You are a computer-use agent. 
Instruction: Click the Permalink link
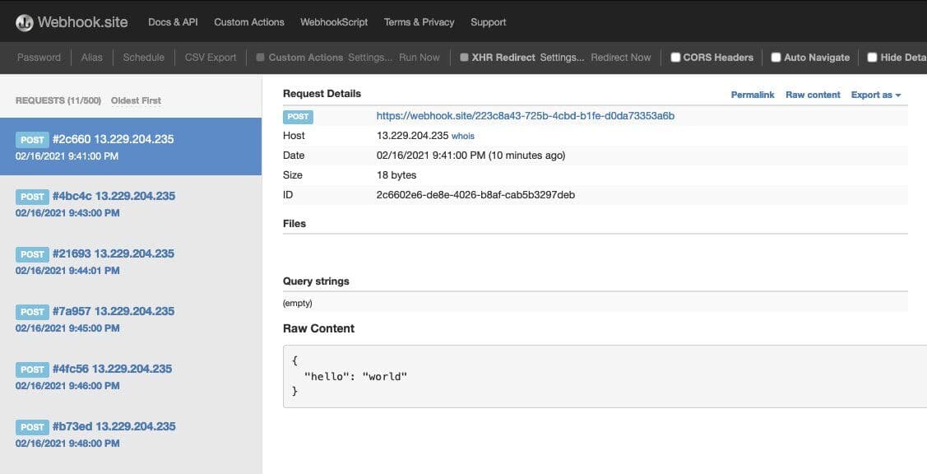[x=752, y=95]
